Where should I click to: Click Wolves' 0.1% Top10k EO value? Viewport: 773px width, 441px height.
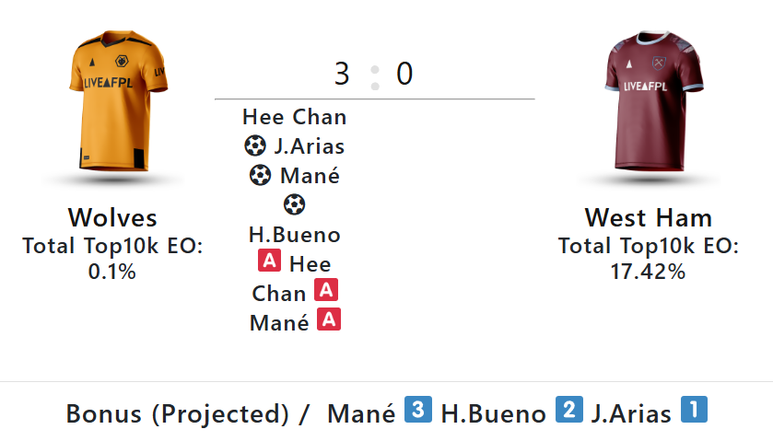coord(112,272)
